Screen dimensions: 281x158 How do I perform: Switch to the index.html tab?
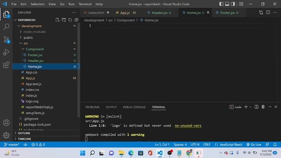pos(96,13)
